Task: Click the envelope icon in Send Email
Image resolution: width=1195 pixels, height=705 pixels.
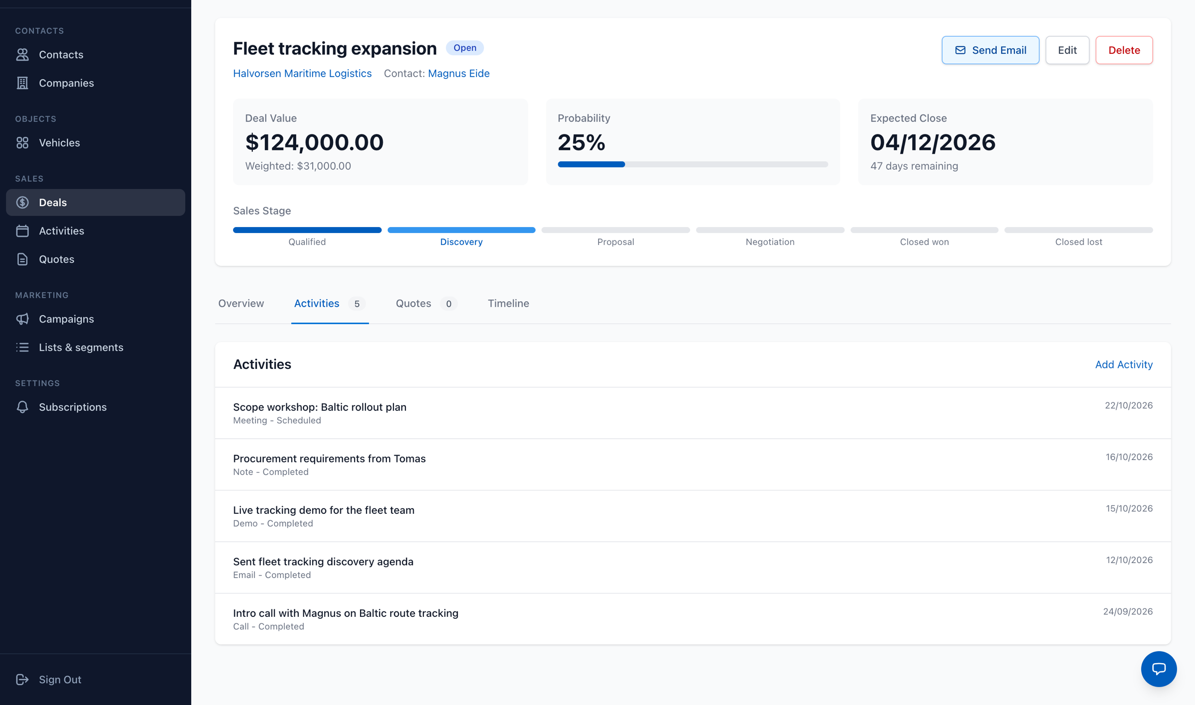Action: pos(960,50)
